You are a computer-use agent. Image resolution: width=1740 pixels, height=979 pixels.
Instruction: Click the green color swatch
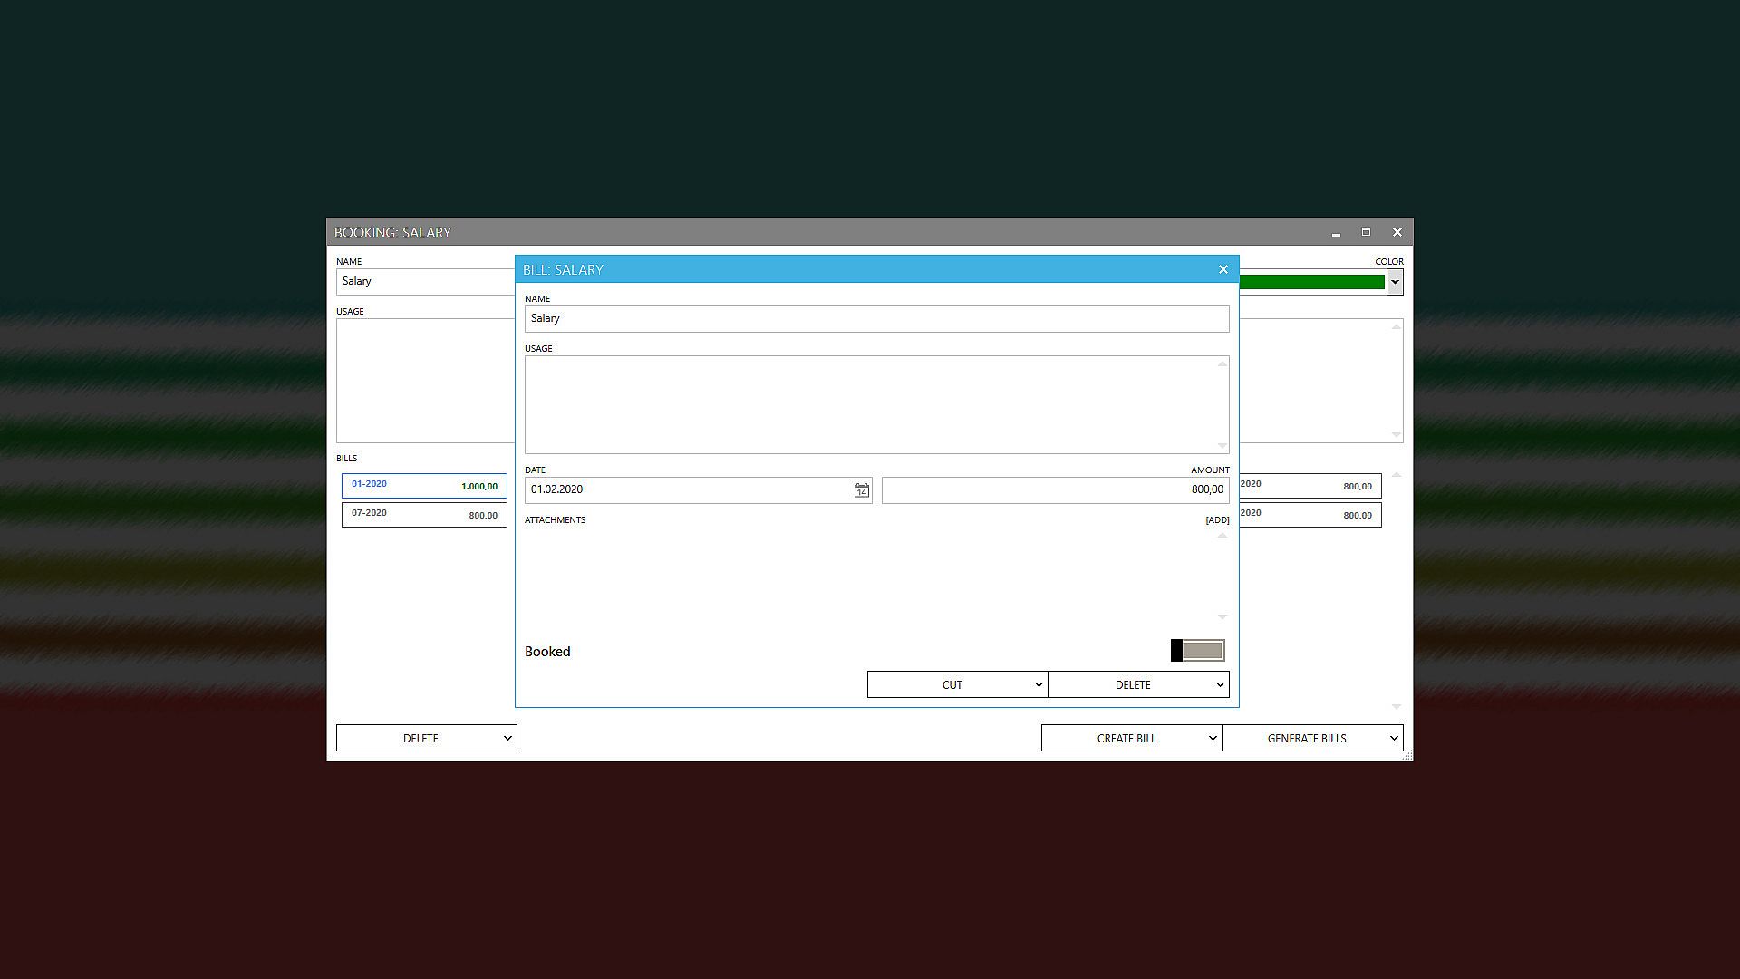tap(1311, 282)
